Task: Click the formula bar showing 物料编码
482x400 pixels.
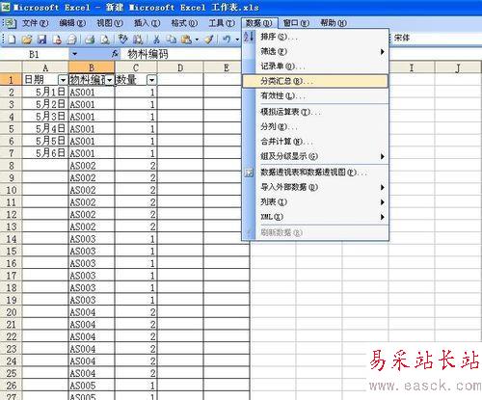Action: 181,54
